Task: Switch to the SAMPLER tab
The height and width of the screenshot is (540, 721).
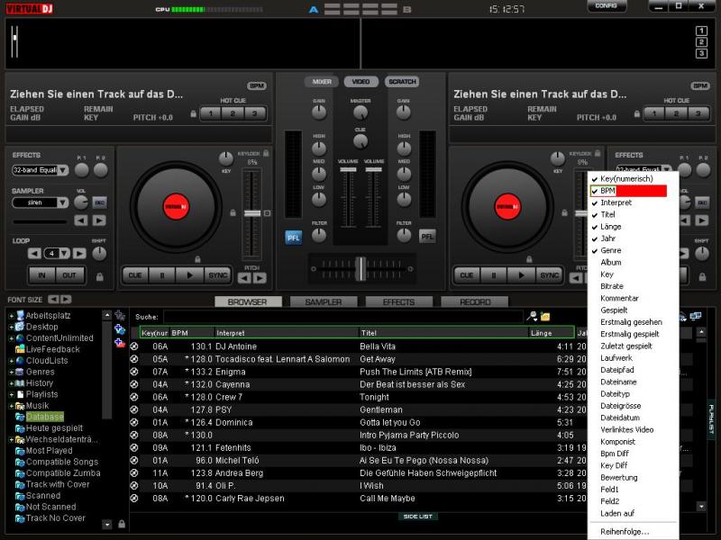Action: pos(323,302)
